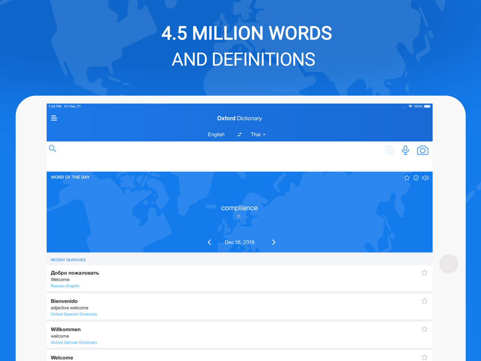Viewport: 481px width, 361px height.
Task: Show info for word of the day
Action: pyautogui.click(x=416, y=178)
